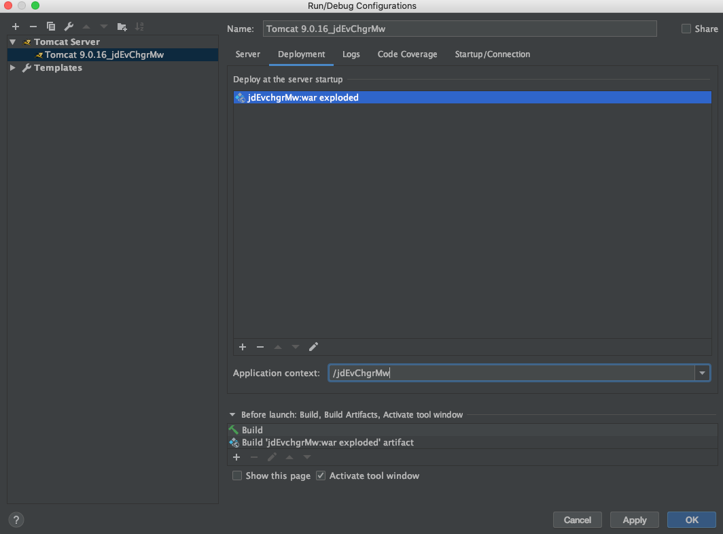Remove the selected deployment artifact
Image resolution: width=723 pixels, height=534 pixels.
coord(260,347)
